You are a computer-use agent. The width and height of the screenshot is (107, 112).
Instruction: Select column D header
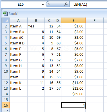58,20
